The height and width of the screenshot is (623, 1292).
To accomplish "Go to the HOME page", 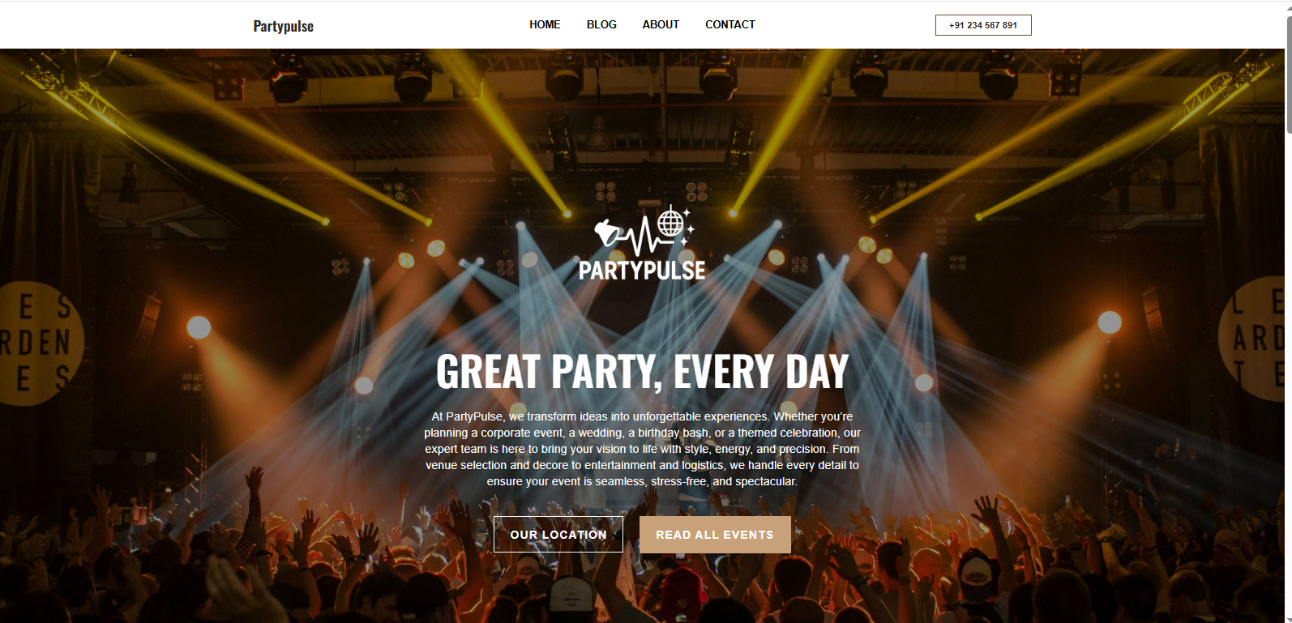I will (545, 24).
